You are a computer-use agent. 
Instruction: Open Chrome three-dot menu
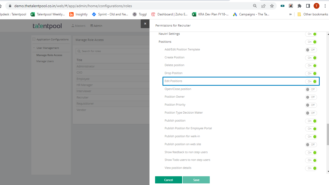pos(325,6)
